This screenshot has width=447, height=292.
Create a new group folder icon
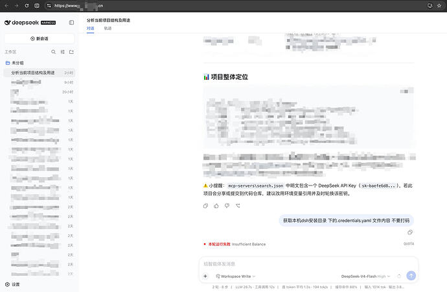tap(71, 52)
